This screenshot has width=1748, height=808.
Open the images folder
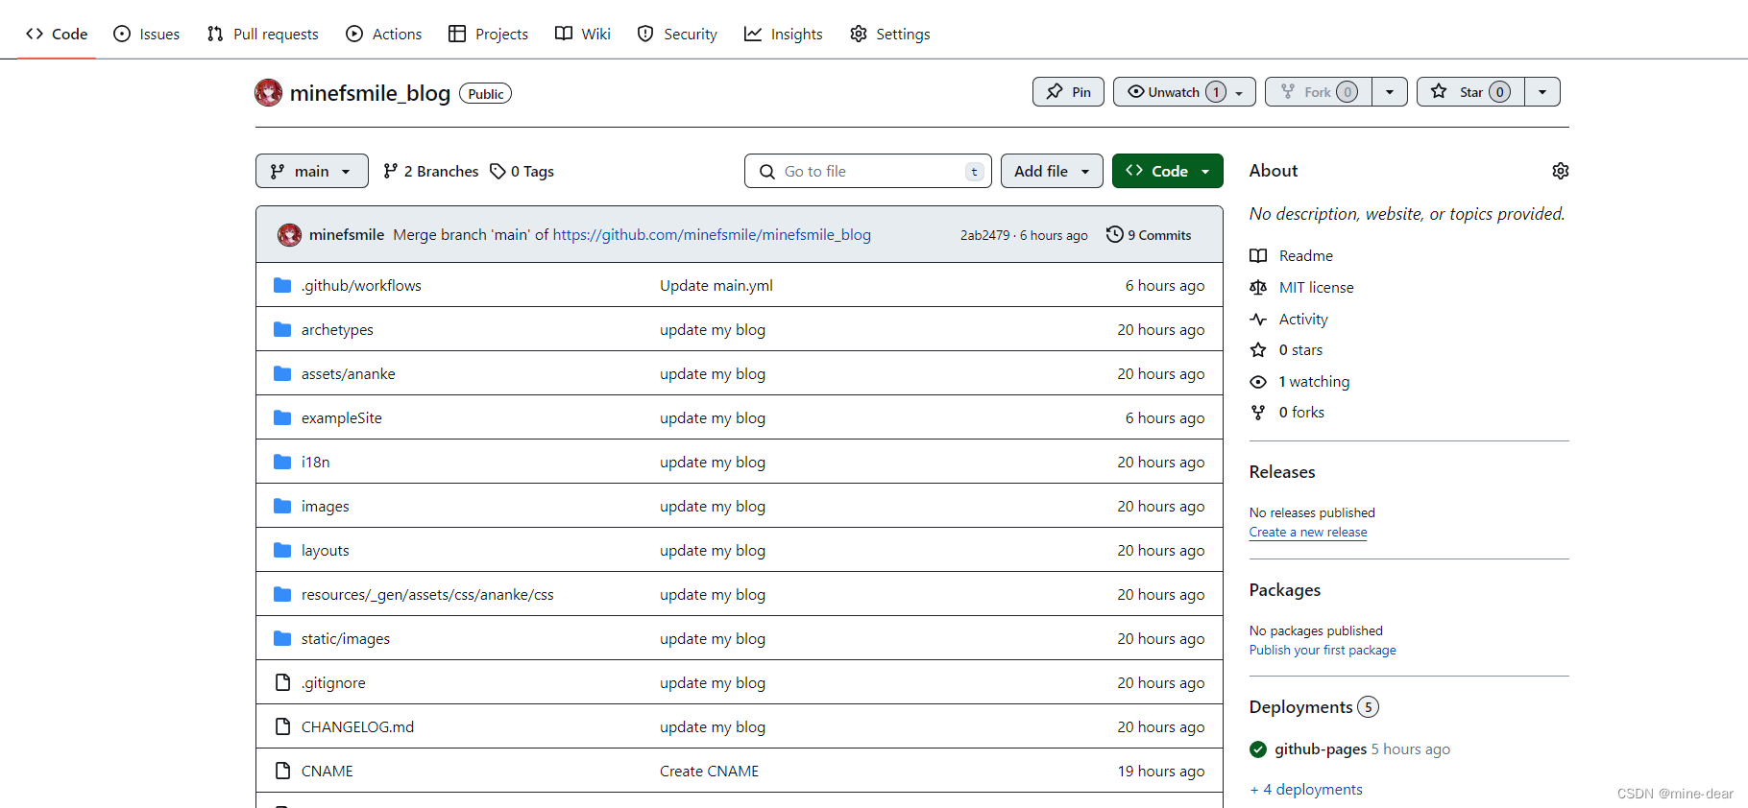click(325, 506)
